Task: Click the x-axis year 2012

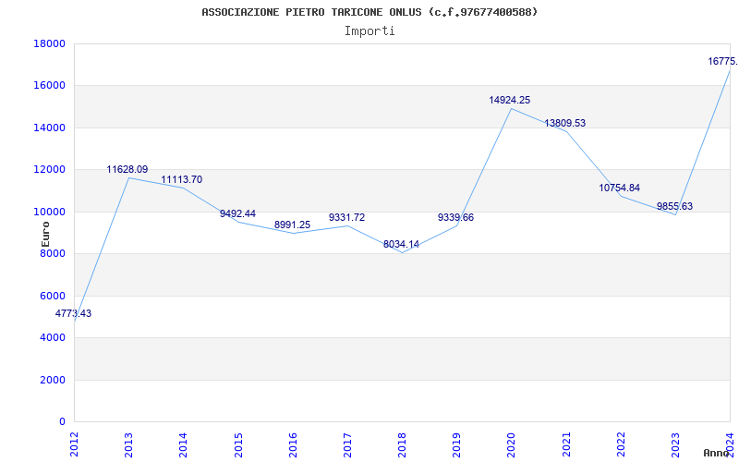Action: point(74,444)
